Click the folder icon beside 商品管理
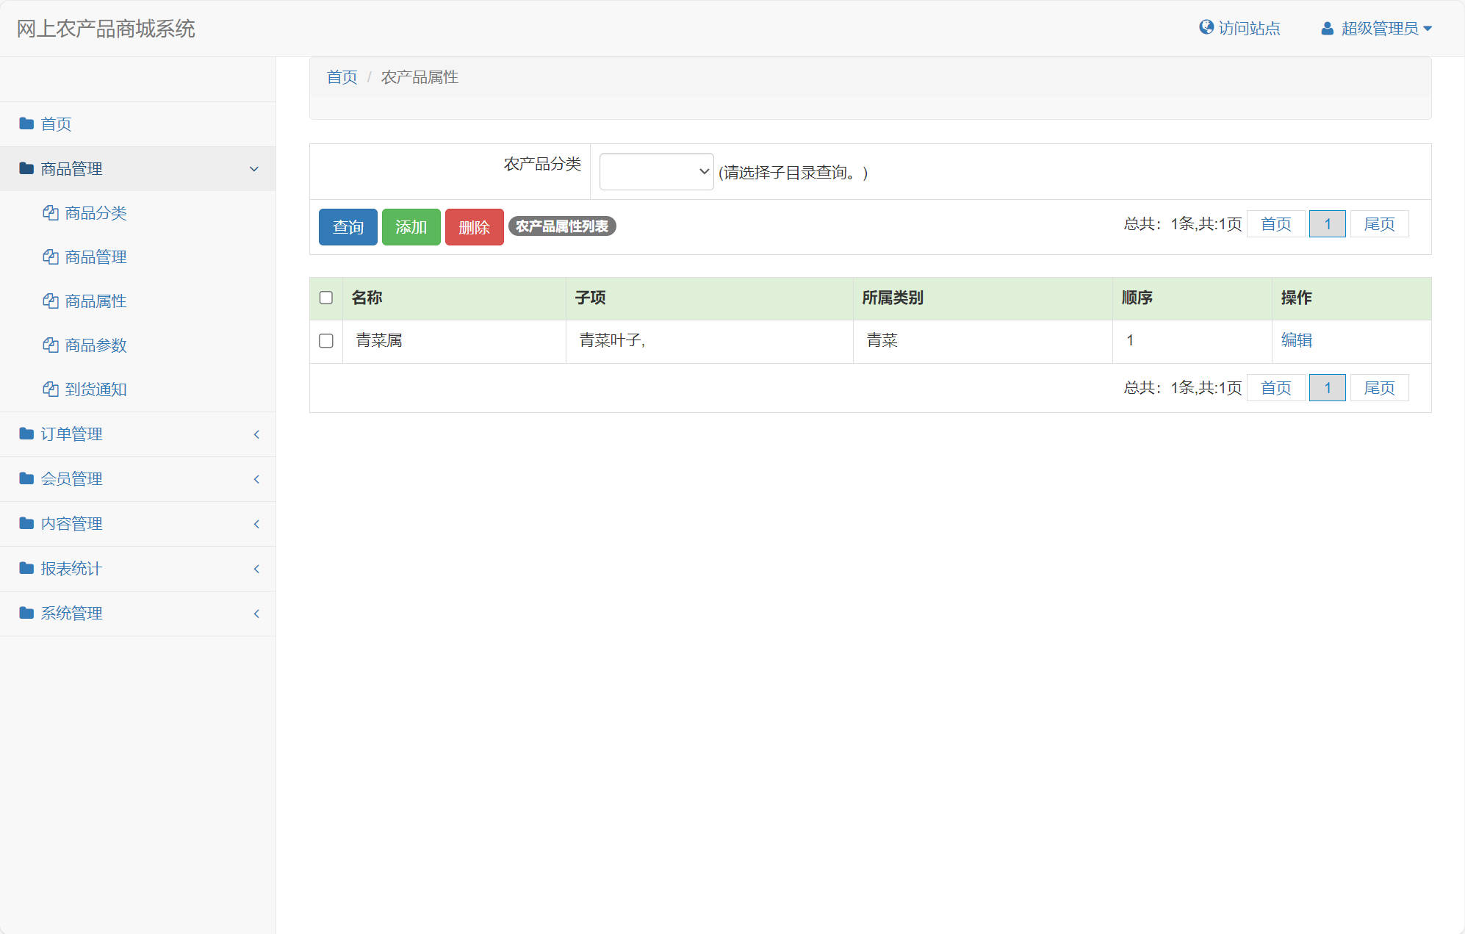This screenshot has width=1465, height=934. point(26,168)
